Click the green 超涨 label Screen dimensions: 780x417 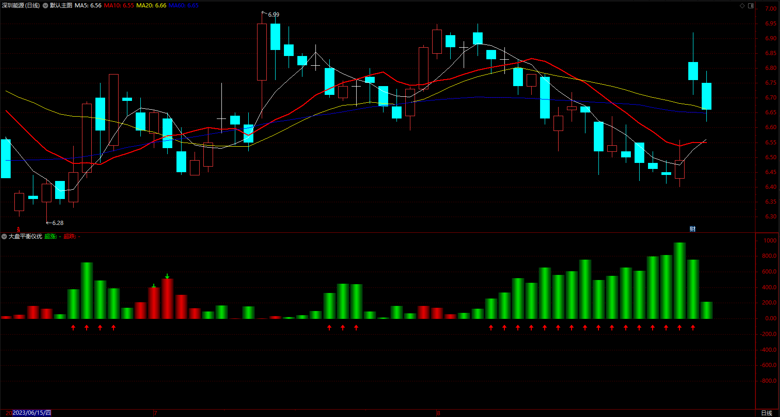[50, 237]
